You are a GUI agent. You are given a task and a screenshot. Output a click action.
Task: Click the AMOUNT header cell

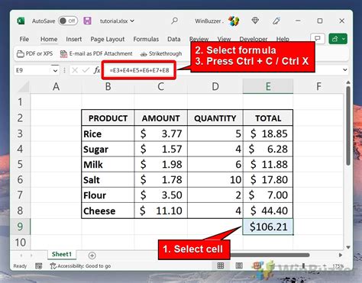161,118
